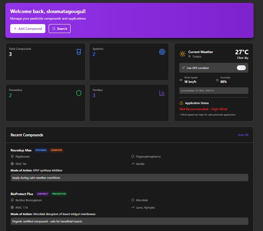Click the 'Welcome back, sloumatagougui!' heading
The width and height of the screenshot is (263, 231).
pos(48,11)
